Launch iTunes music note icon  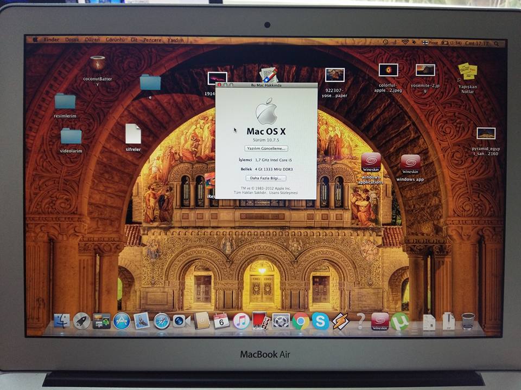tap(241, 321)
